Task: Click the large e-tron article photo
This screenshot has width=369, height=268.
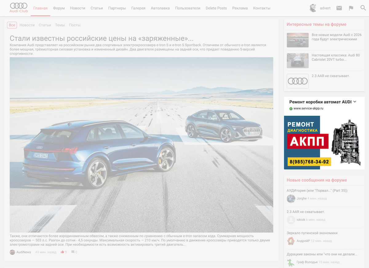Action: point(141,145)
